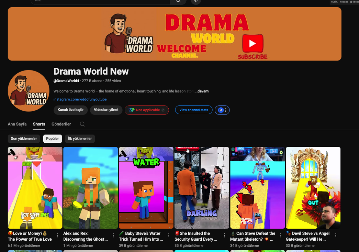359x252 pixels.
Task: Open Mutant Skeleton short thumbnail
Action: (257, 188)
